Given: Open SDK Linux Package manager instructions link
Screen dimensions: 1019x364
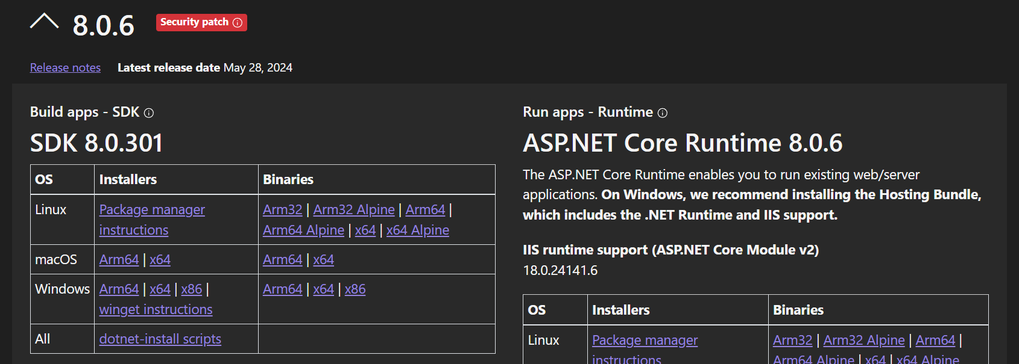Looking at the screenshot, I should tap(152, 220).
